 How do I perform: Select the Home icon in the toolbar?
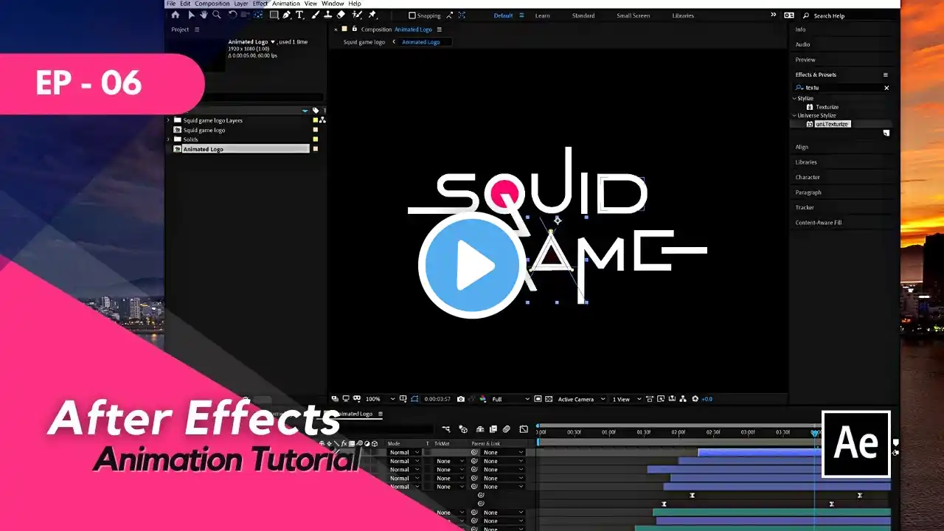tap(176, 15)
